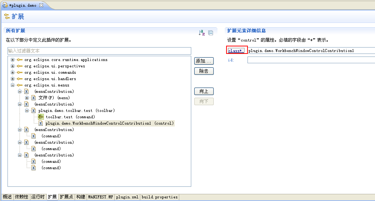Click the filter text box
Image resolution: width=375 pixels, height=201 pixels.
[x=99, y=51]
